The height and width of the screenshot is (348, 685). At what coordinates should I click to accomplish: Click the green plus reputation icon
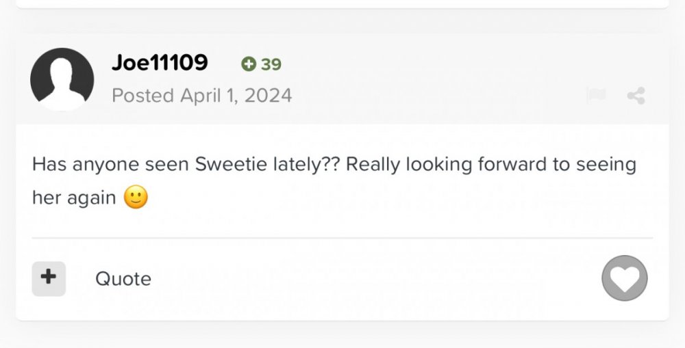[249, 64]
